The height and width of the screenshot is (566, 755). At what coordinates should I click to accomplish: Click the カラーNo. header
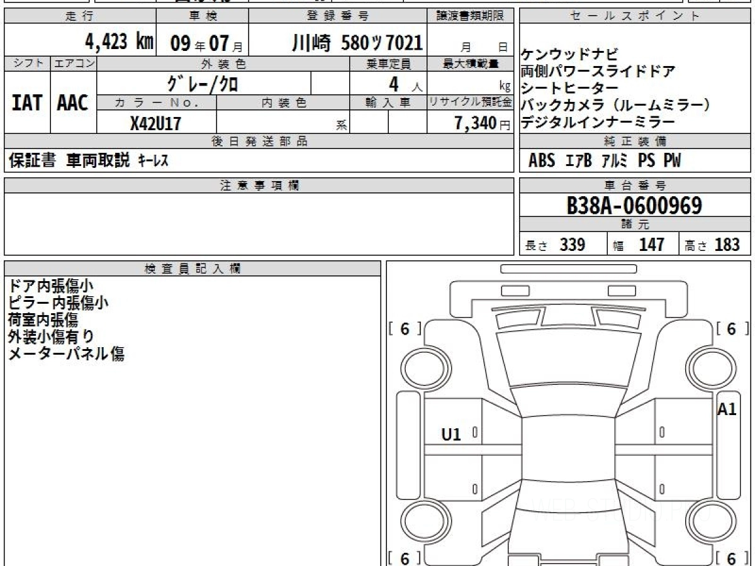point(157,103)
